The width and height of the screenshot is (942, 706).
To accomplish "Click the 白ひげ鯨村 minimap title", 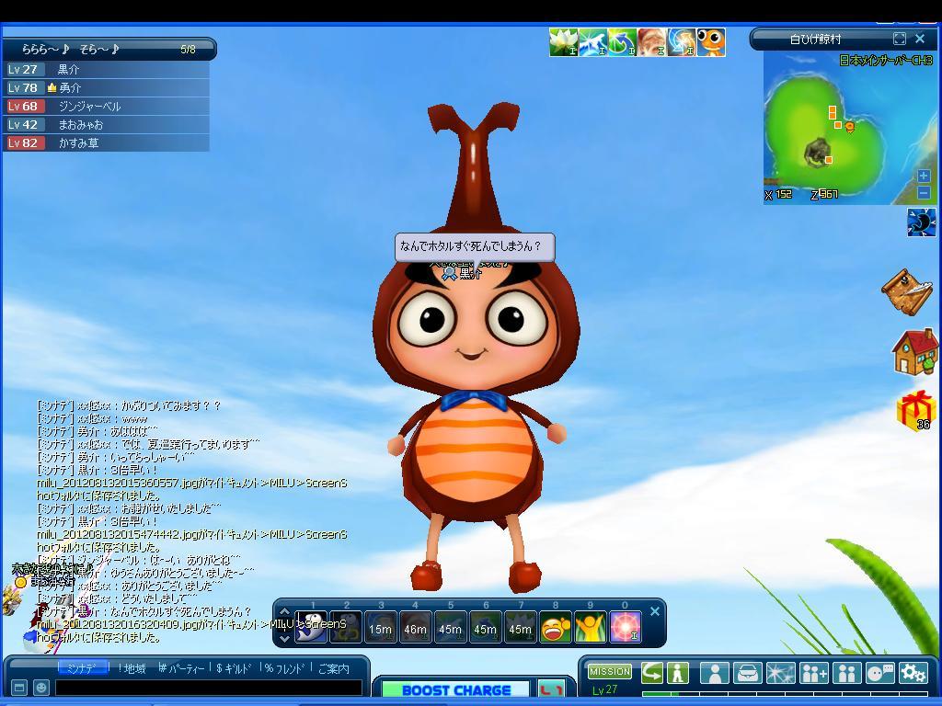I will (x=815, y=40).
